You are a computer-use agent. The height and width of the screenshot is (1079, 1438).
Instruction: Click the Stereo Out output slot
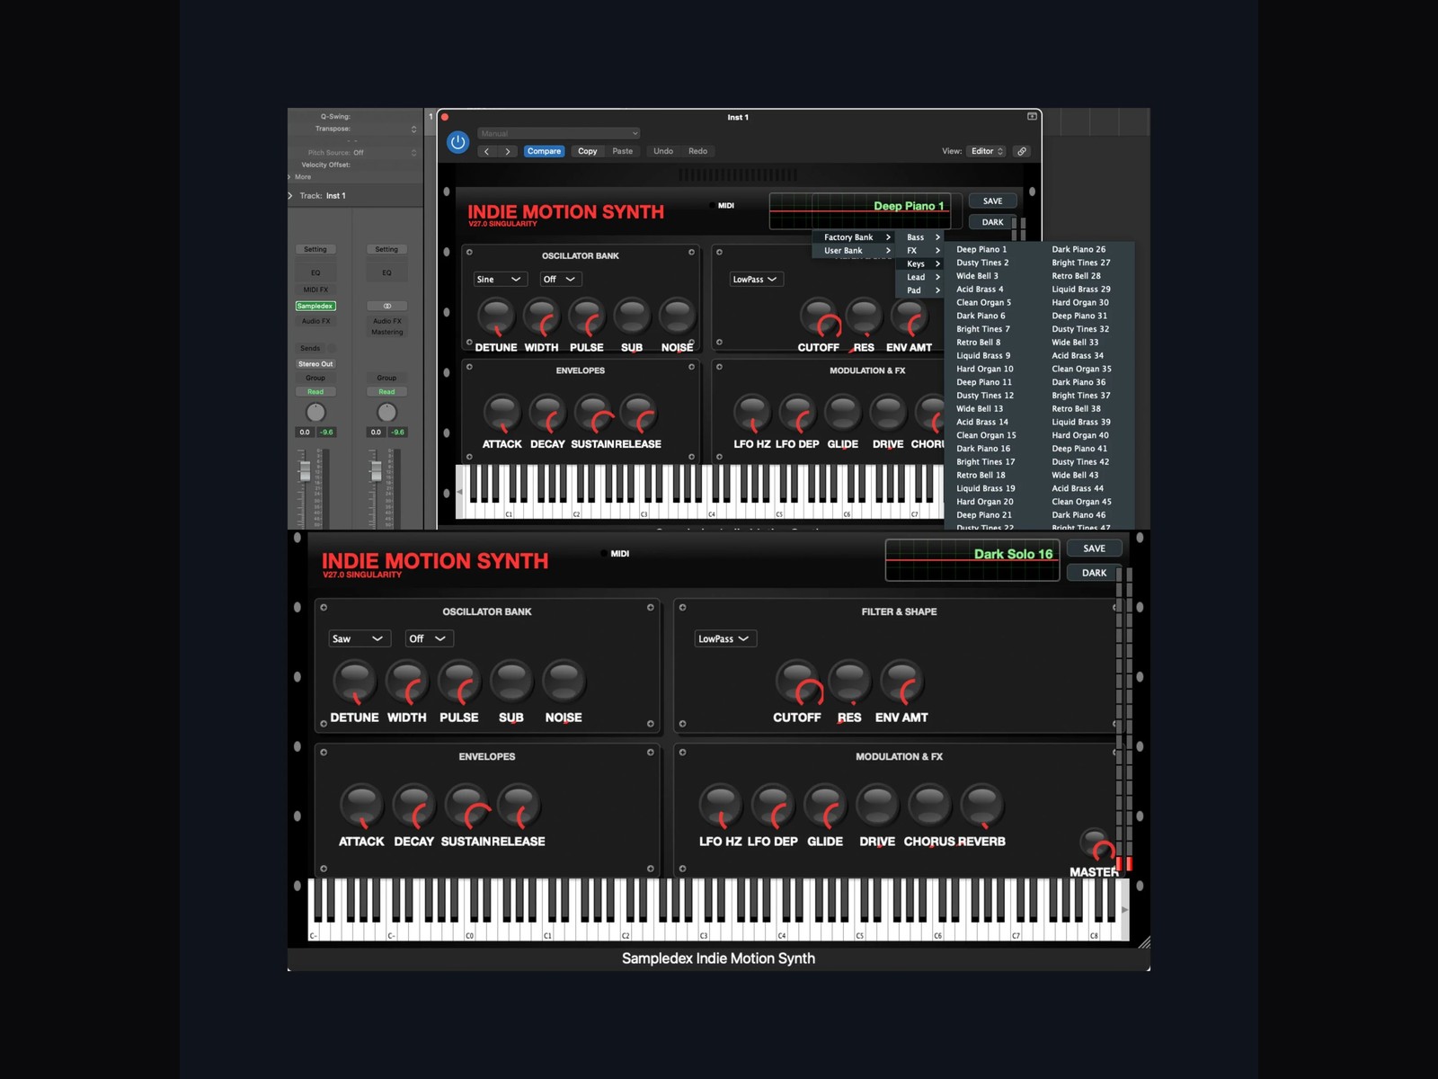coord(315,364)
